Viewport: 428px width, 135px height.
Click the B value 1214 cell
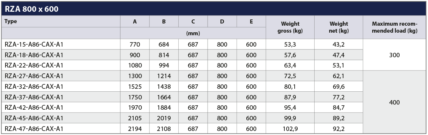164,76
